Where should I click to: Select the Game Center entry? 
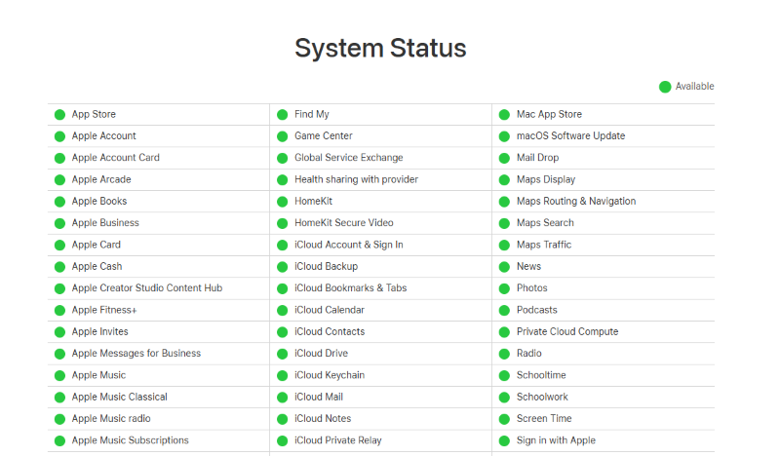coord(324,135)
